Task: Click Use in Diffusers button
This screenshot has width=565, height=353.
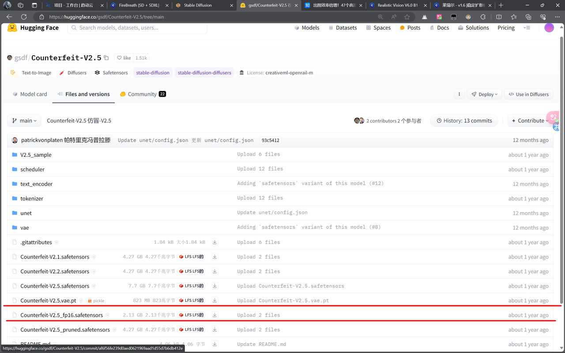Action: coord(528,94)
